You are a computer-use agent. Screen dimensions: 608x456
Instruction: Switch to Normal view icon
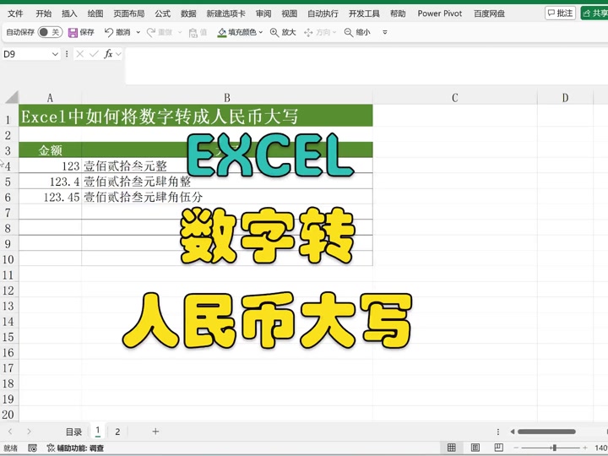pos(451,448)
